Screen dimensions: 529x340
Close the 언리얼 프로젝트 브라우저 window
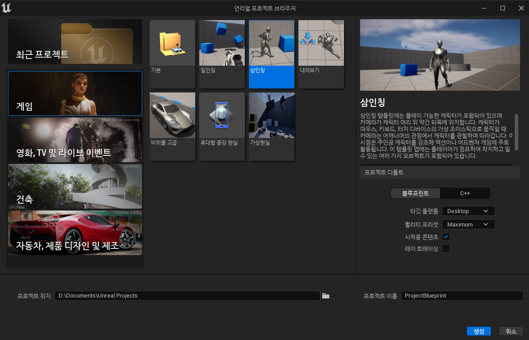click(x=521, y=8)
